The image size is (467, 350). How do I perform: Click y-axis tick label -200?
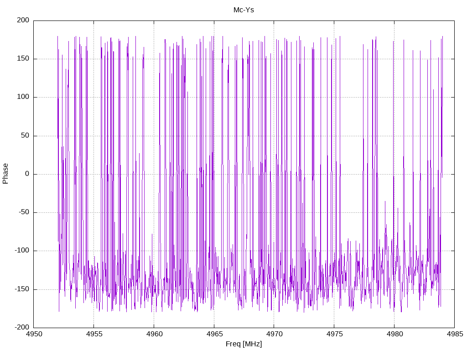tap(22, 327)
